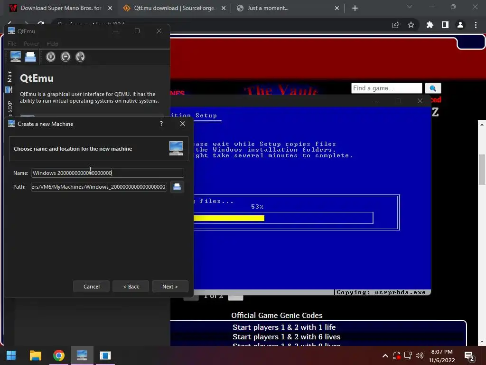486x365 pixels.
Task: Close the Windows Setup emulator window
Action: (x=420, y=101)
